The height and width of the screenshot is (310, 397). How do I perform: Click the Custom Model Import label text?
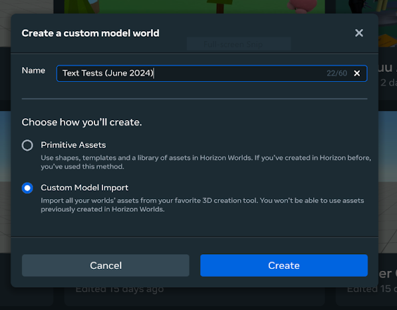84,187
